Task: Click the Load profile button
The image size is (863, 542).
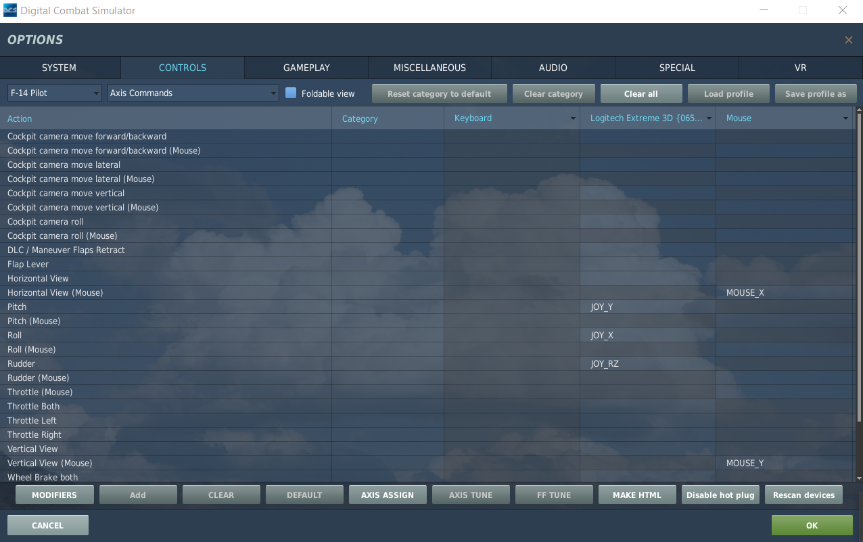Action: tap(728, 93)
